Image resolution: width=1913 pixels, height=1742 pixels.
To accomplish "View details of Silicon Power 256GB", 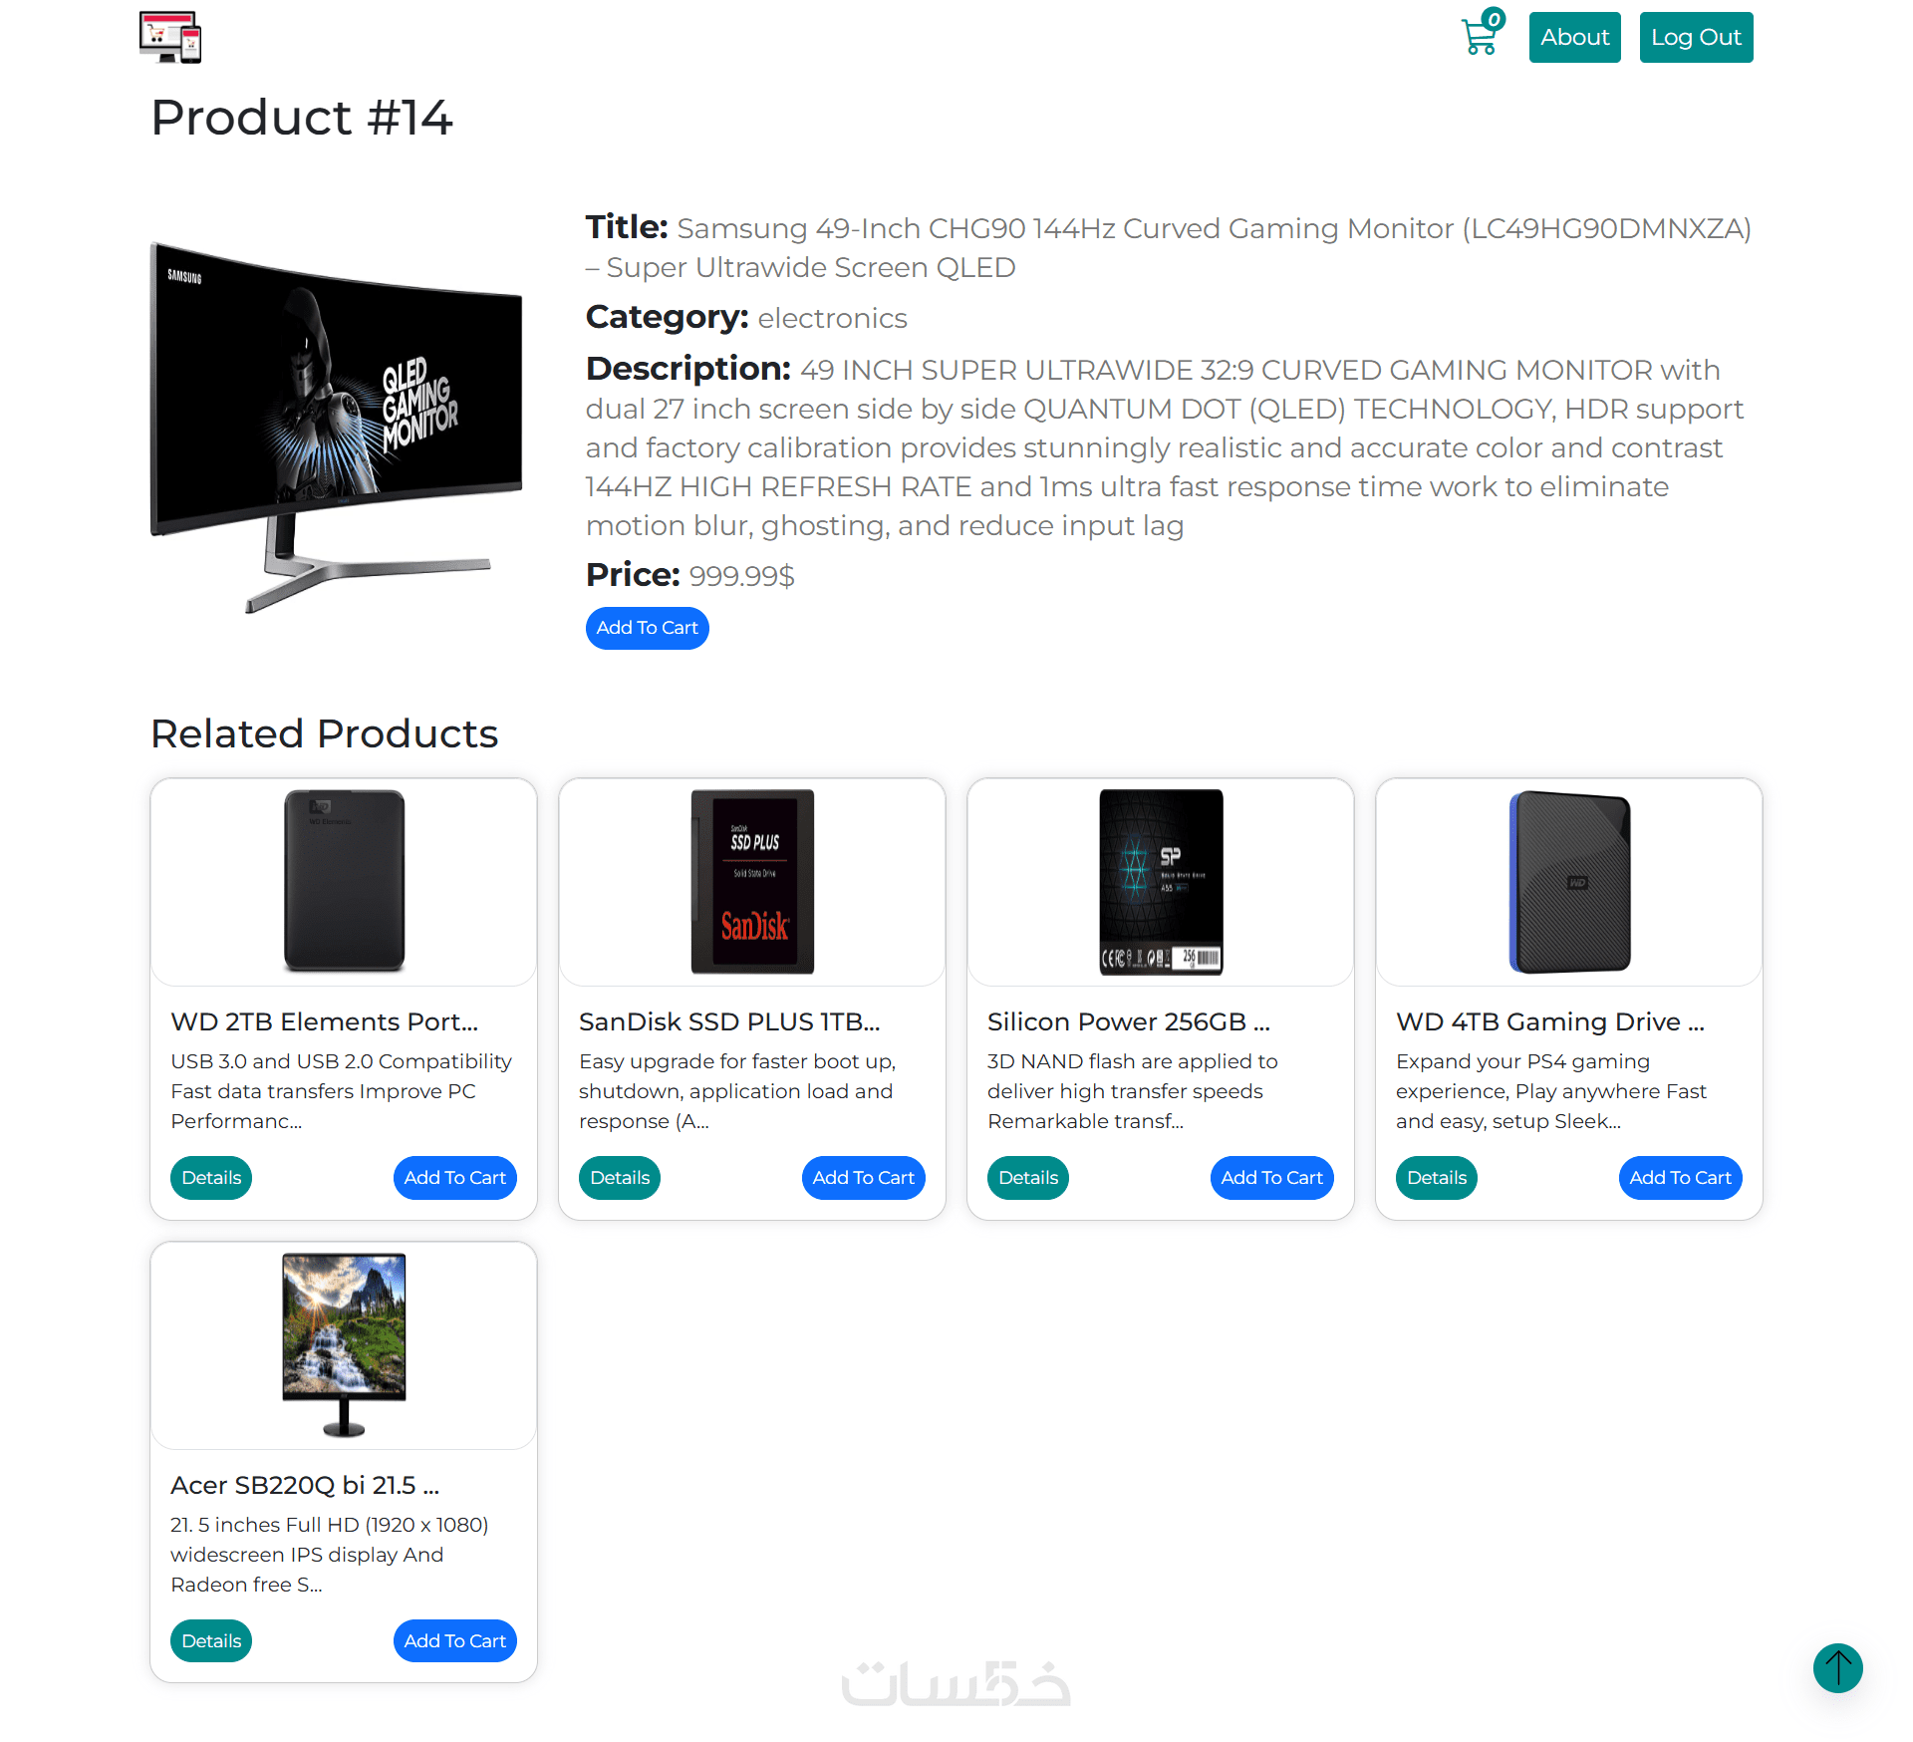I will point(1028,1178).
